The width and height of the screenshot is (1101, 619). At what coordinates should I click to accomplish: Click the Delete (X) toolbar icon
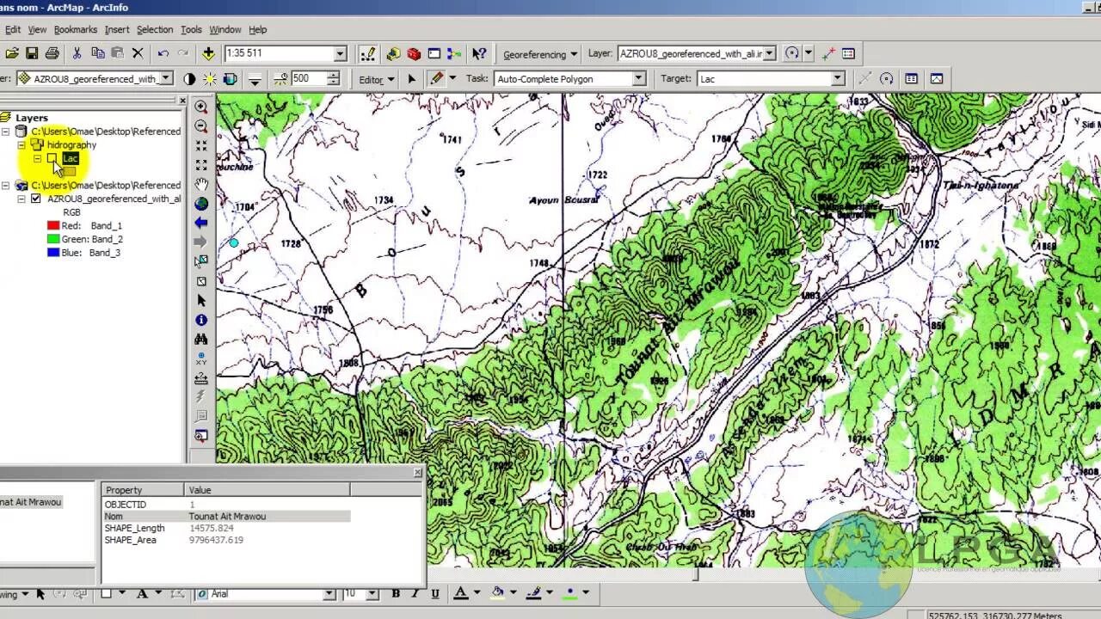138,53
